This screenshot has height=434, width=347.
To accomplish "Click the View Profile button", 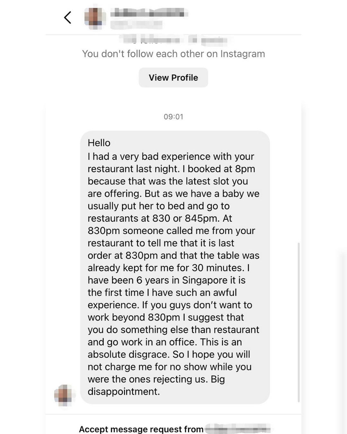I will point(173,77).
